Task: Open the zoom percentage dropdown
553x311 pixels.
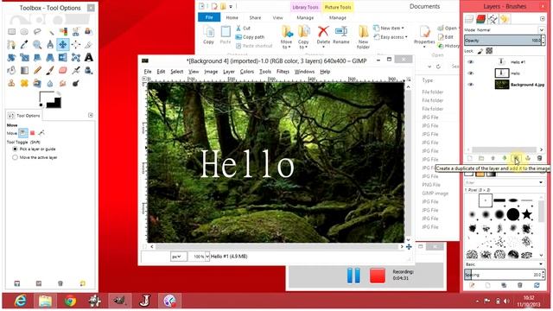Action: [x=207, y=257]
